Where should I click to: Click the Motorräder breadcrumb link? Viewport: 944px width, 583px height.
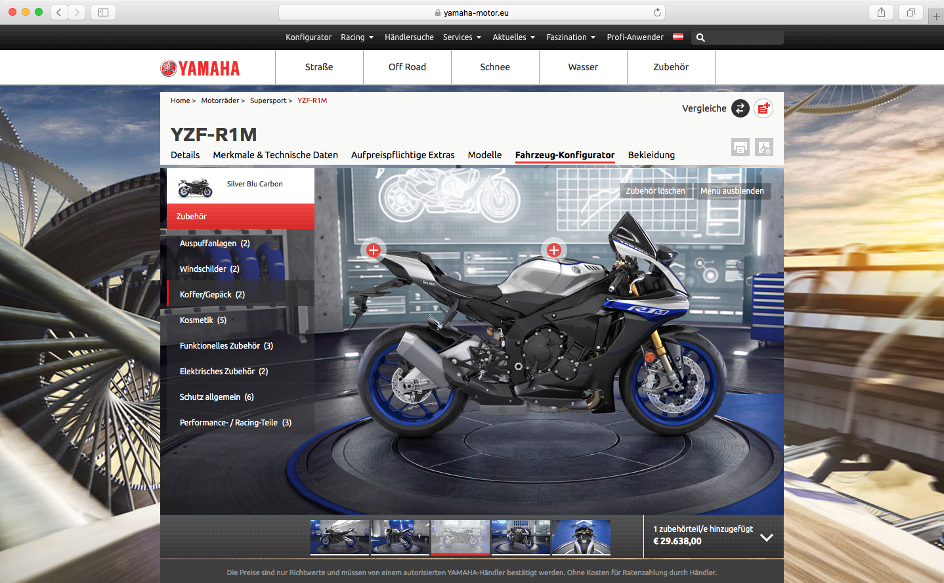(x=220, y=100)
